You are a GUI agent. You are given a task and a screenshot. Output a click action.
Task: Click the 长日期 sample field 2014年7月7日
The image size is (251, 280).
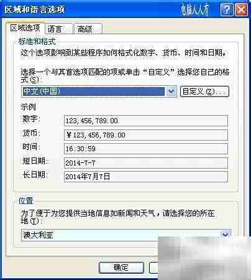[x=146, y=177]
